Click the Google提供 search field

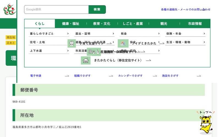(56, 10)
